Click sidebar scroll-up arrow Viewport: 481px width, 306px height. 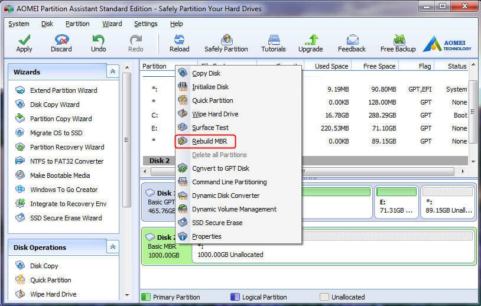[127, 67]
